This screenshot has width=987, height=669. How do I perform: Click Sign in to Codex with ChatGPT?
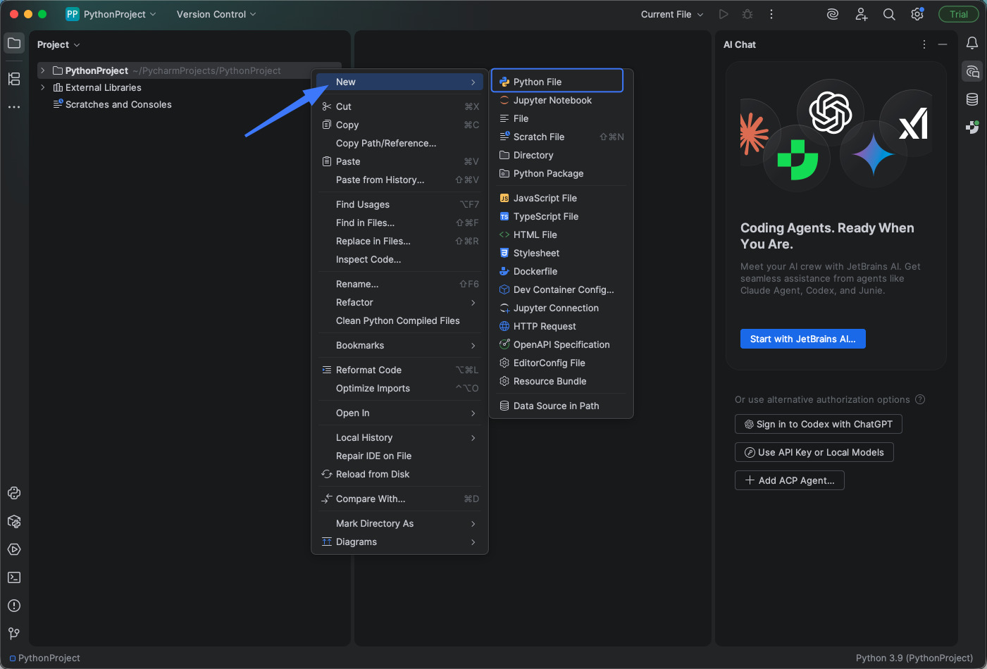tap(818, 424)
